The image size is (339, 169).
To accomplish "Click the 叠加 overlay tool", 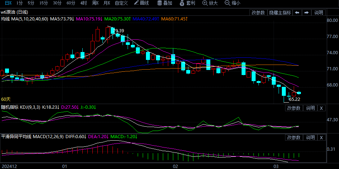I will coord(165,3).
